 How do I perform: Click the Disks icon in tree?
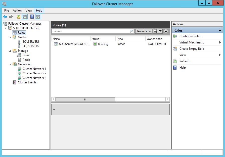coord(19,55)
